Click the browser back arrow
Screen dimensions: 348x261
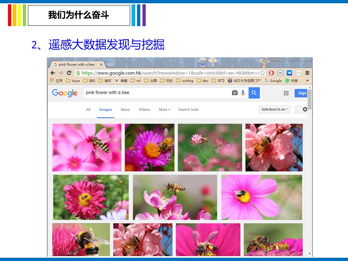pyautogui.click(x=53, y=73)
